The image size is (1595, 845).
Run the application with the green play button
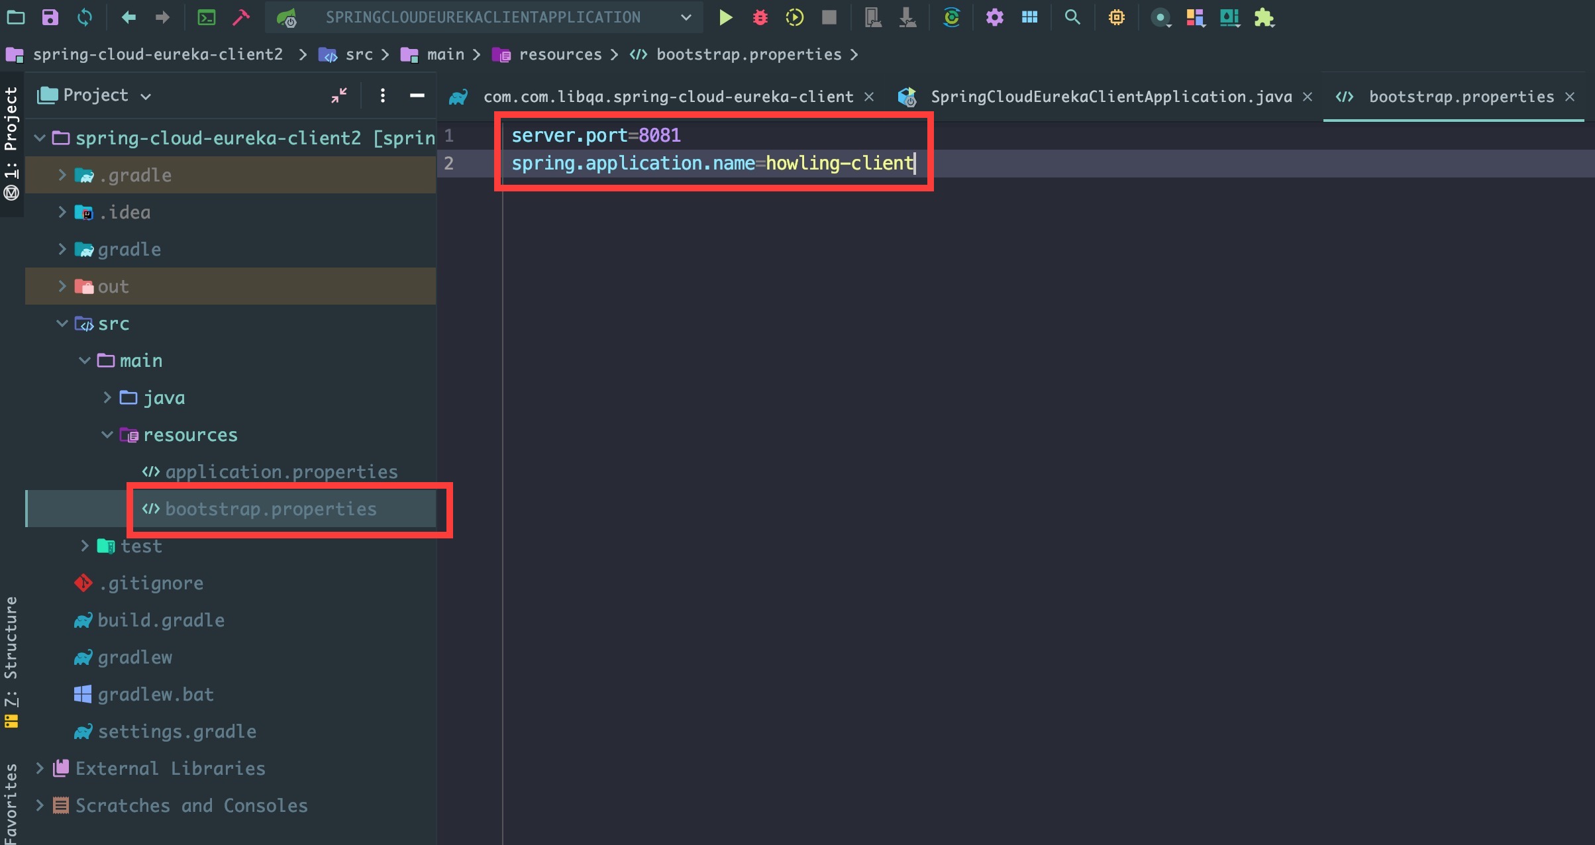(x=726, y=17)
